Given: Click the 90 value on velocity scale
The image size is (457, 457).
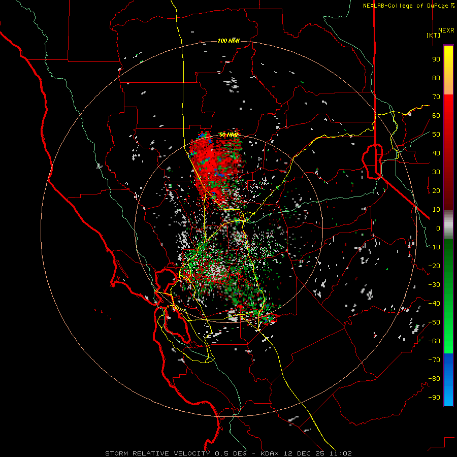Looking at the screenshot, I should click(436, 59).
